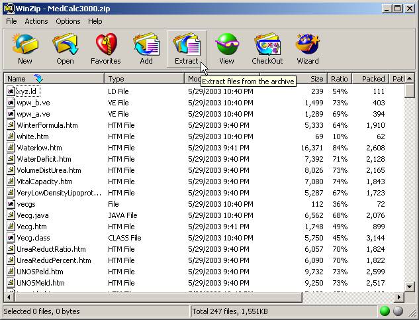Viewport: 419px width, 320px height.
Task: Click the vertical scrollbar down arrow
Action: point(410,287)
